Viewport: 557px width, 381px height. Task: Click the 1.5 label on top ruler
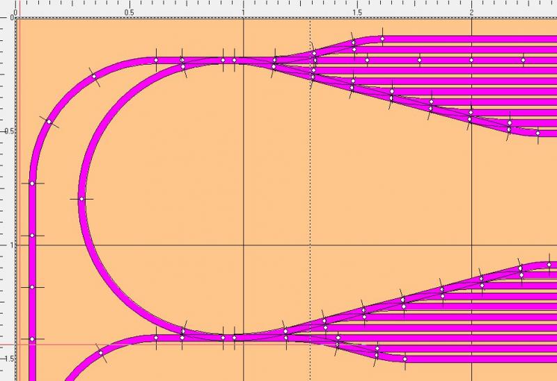pos(357,13)
